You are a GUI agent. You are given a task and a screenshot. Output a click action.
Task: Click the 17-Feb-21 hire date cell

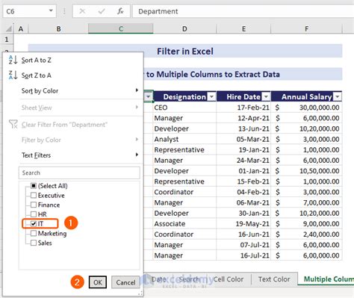click(x=243, y=108)
